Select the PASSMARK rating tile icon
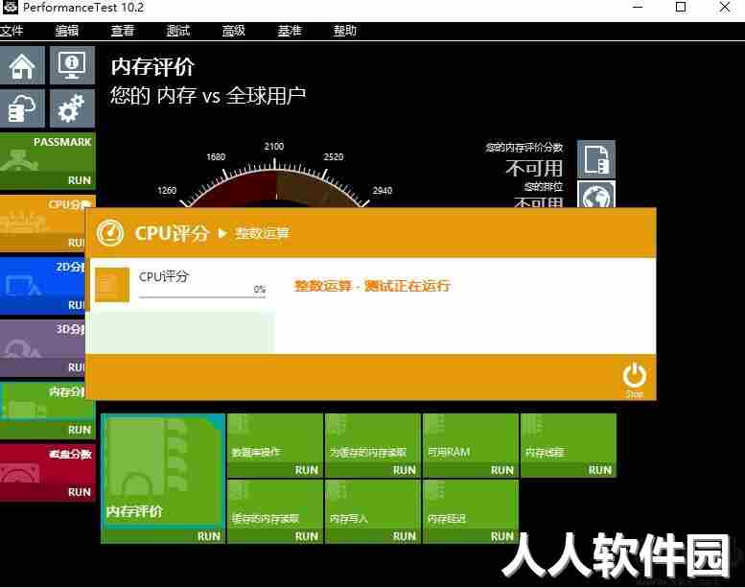 (x=19, y=160)
